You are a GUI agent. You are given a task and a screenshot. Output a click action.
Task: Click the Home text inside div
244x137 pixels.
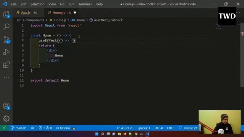pos(59,56)
